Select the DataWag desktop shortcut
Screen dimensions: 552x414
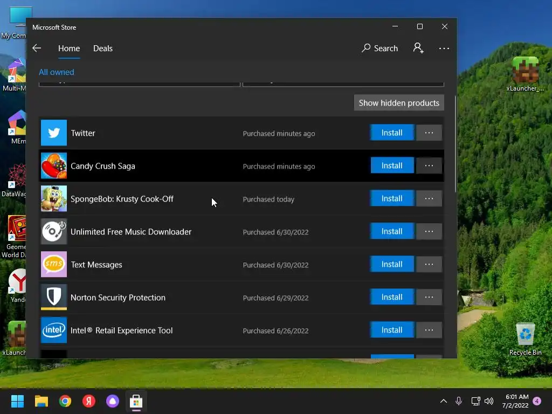(x=14, y=180)
